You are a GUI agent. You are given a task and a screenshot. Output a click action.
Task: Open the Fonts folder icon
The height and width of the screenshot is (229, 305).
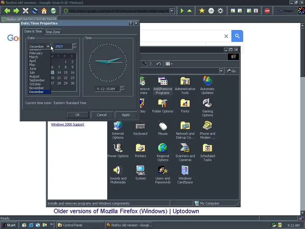pos(185,106)
